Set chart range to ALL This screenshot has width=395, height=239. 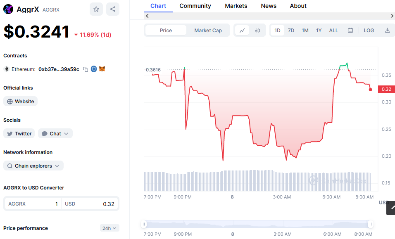(333, 31)
